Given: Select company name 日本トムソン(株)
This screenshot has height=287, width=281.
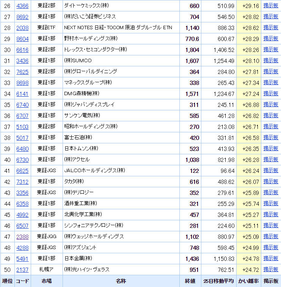Looking at the screenshot, I should (81, 149).
